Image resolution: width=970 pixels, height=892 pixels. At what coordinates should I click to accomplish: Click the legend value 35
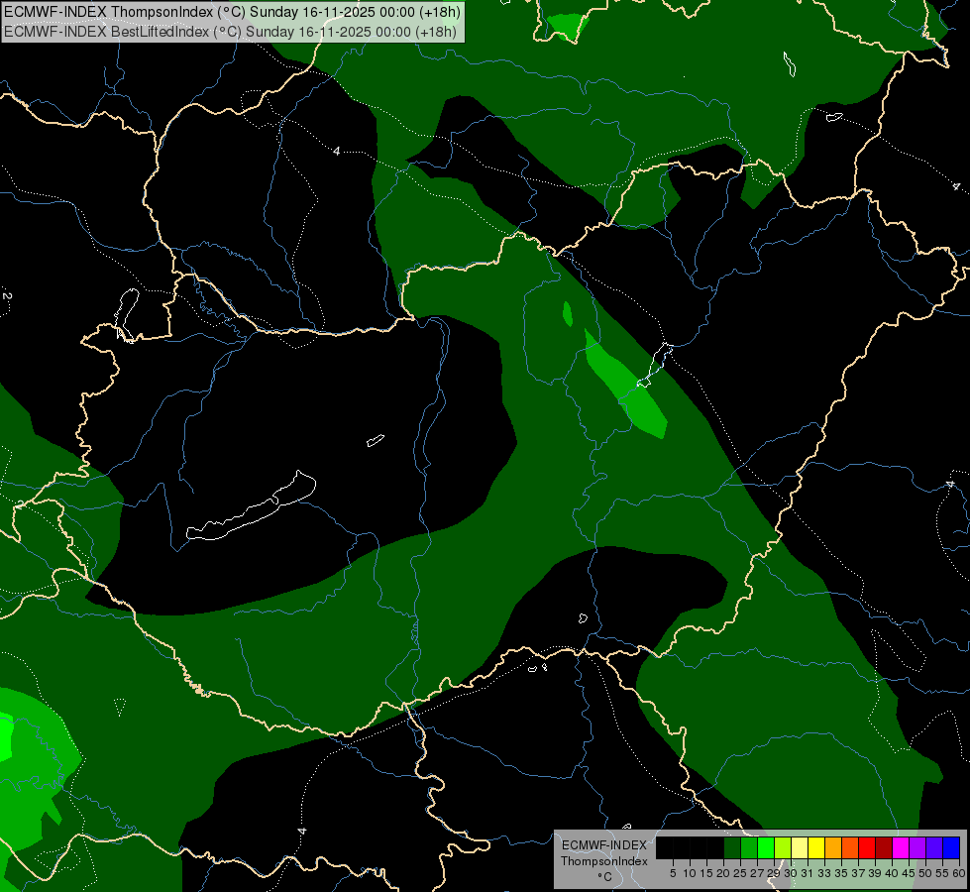click(x=841, y=873)
